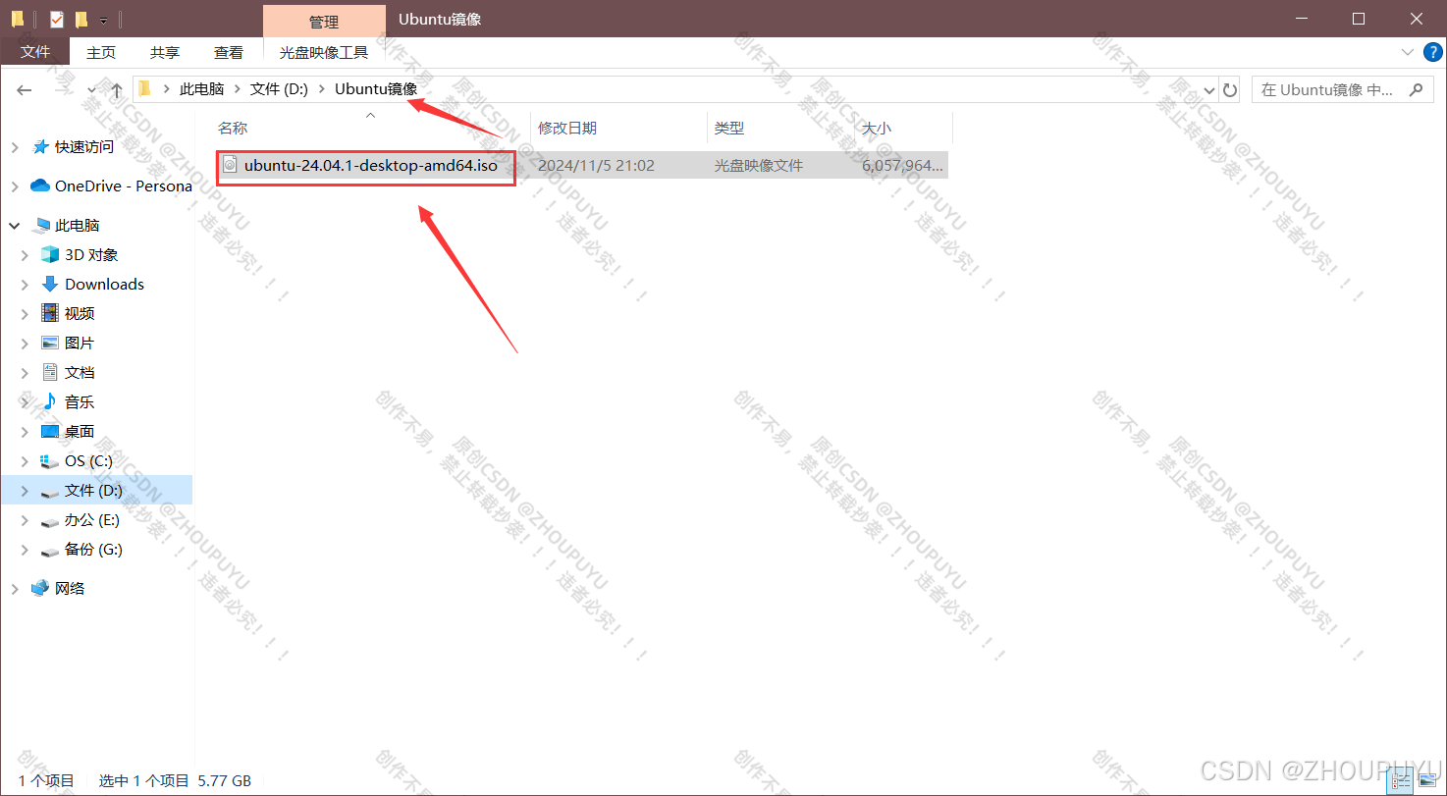The height and width of the screenshot is (796, 1447).
Task: Expand the ribbon with the chevron
Action: 1407,52
